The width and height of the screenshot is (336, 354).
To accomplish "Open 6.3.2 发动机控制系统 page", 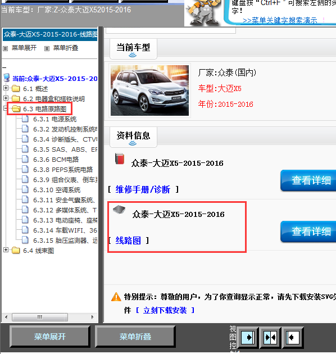I will point(65,129).
